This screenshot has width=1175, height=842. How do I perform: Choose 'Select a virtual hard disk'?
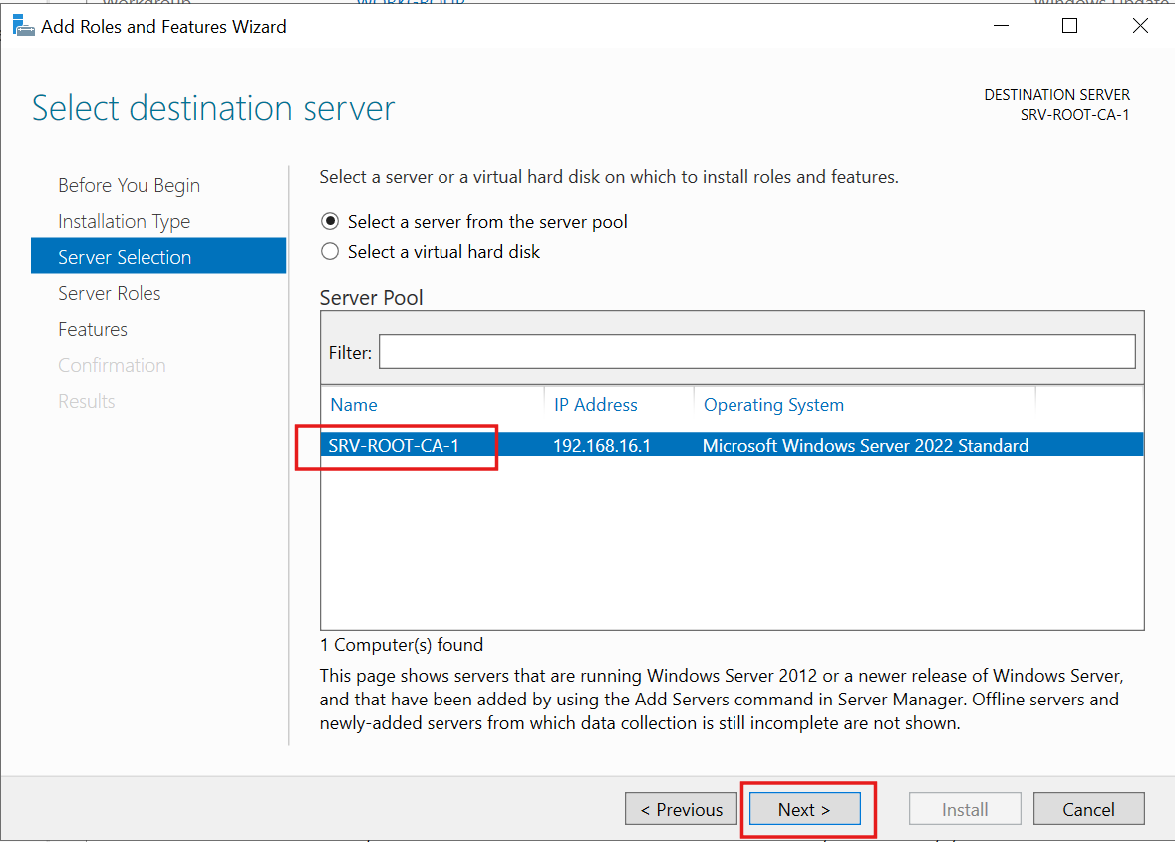(x=330, y=251)
